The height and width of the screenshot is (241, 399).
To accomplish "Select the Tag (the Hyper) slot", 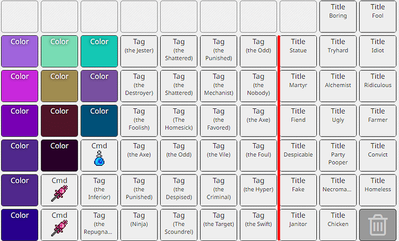I will click(258, 190).
